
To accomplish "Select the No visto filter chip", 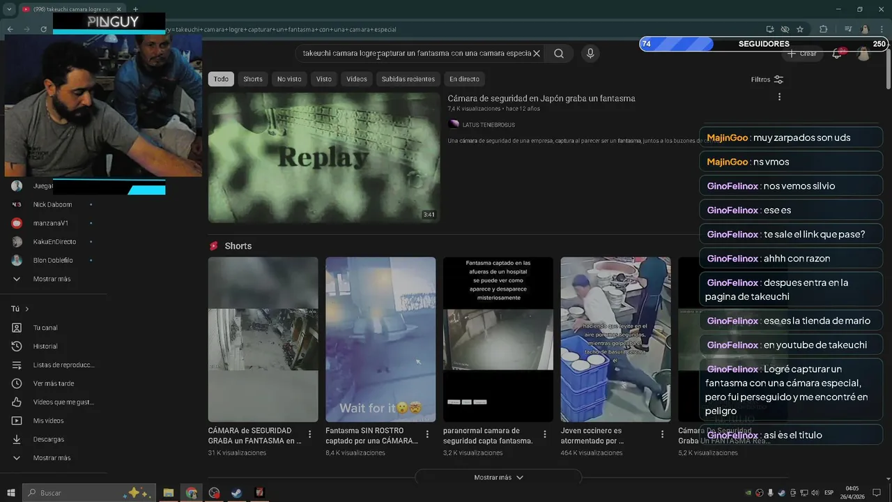I will click(x=289, y=79).
